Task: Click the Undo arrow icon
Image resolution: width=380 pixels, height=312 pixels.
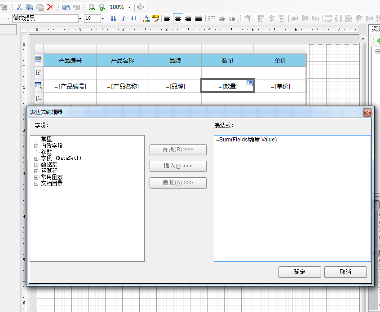Action: (x=66, y=7)
